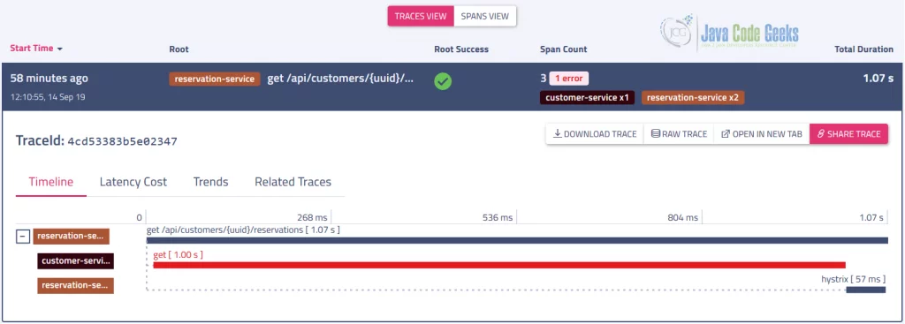The width and height of the screenshot is (905, 324).
Task: Download the trace
Action: point(595,134)
